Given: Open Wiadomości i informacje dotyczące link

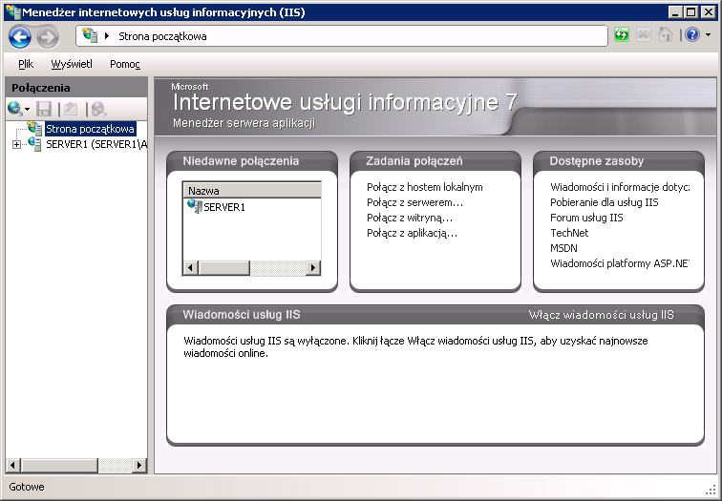Looking at the screenshot, I should point(620,187).
